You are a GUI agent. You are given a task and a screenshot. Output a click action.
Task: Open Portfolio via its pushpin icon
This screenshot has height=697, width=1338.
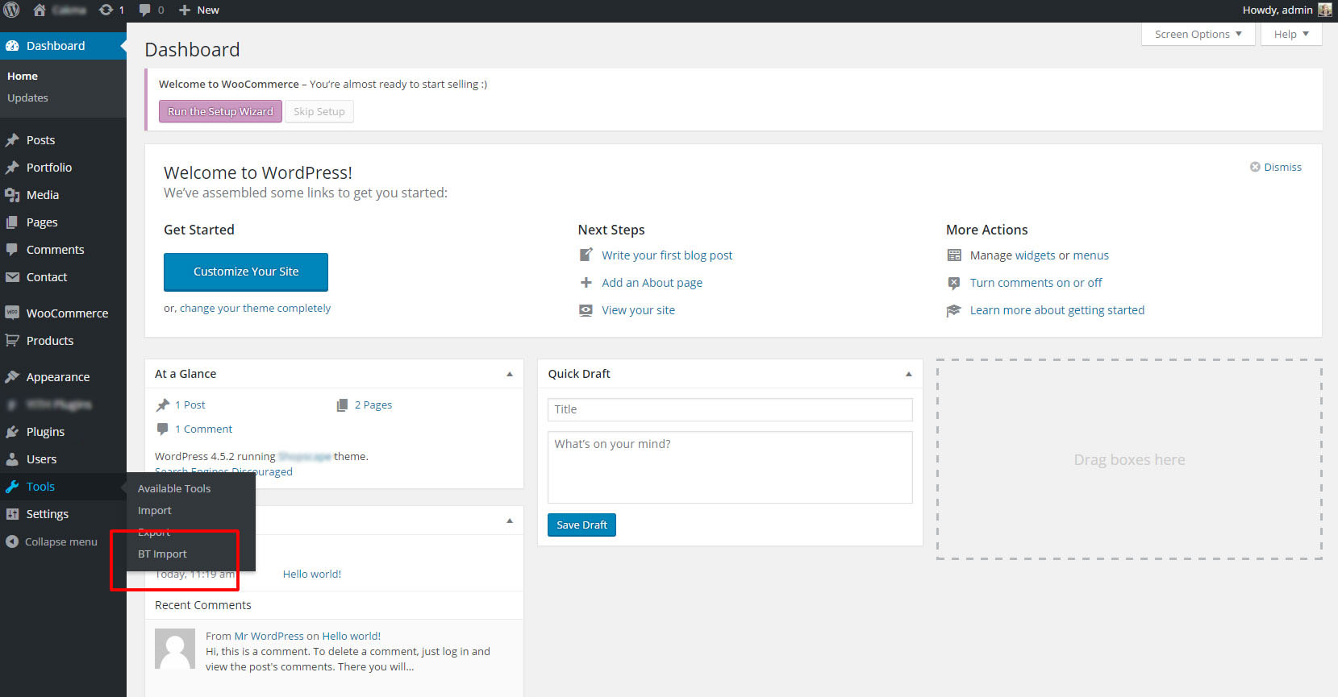pyautogui.click(x=12, y=168)
